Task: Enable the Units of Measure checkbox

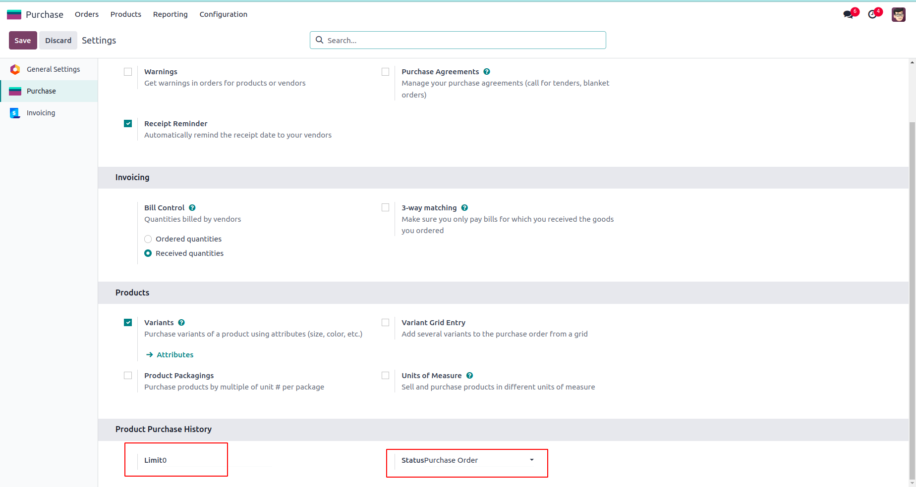Action: [x=385, y=376]
